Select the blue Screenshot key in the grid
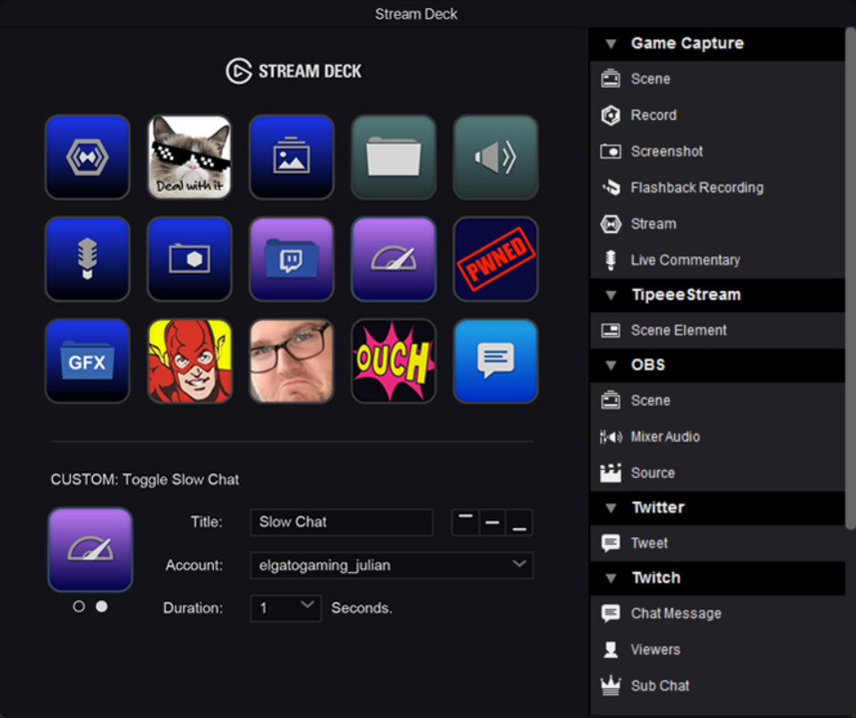This screenshot has height=718, width=856. click(x=190, y=260)
